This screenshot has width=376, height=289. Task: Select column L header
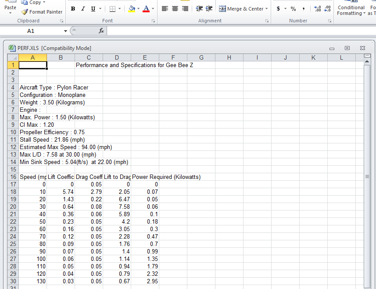coord(341,57)
